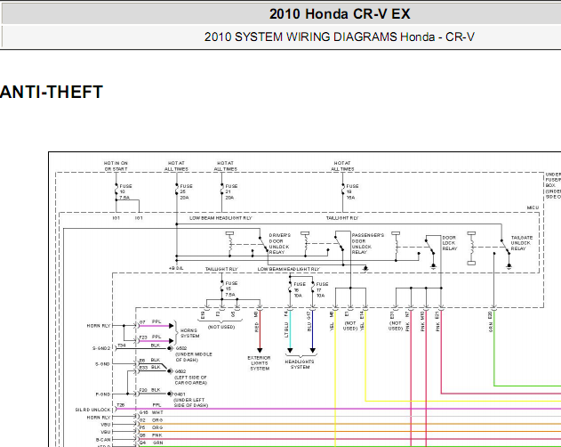Click the MICU label
This screenshot has height=447, width=561.
point(533,207)
